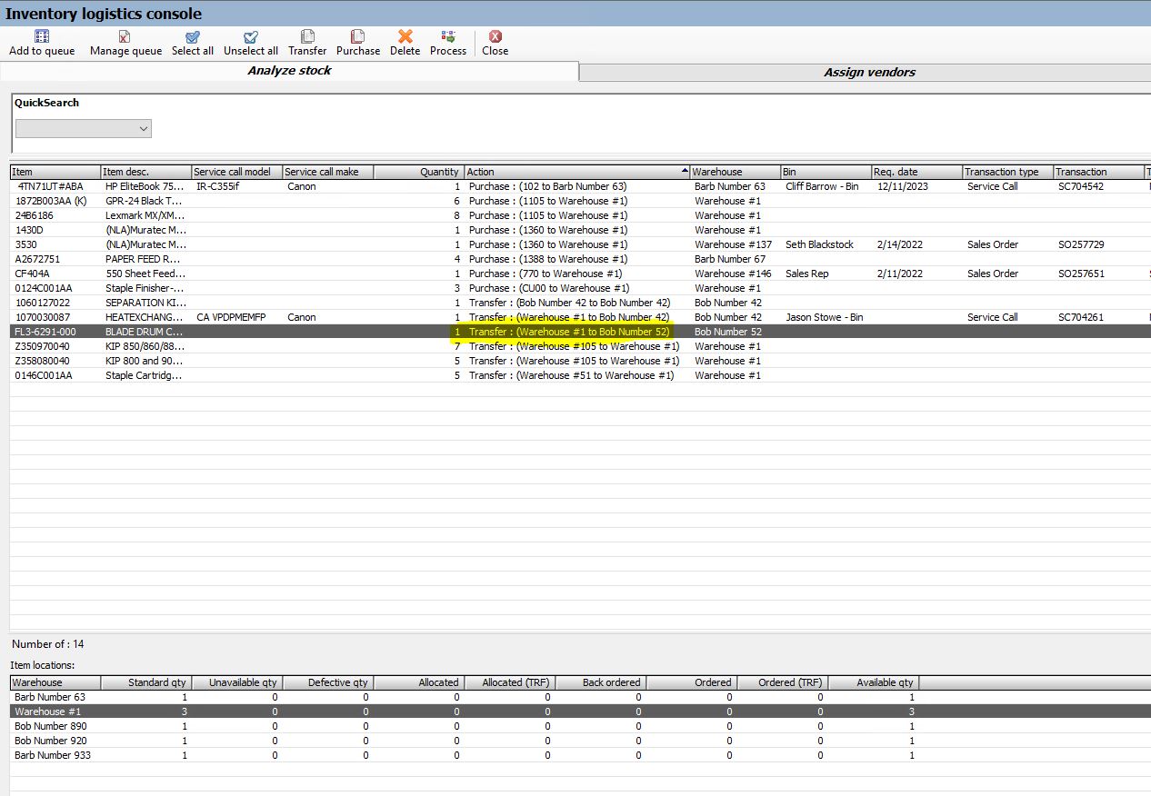Select 'Barb Number 933' in item locations

pos(580,755)
